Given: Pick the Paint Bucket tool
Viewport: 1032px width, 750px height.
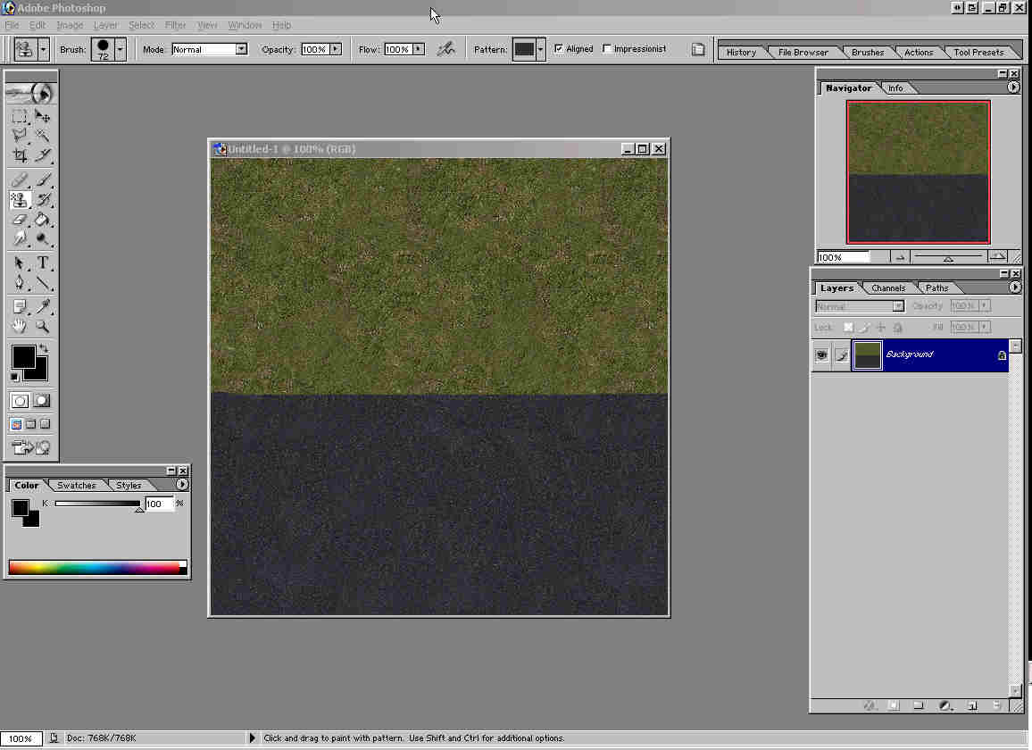Looking at the screenshot, I should [42, 220].
